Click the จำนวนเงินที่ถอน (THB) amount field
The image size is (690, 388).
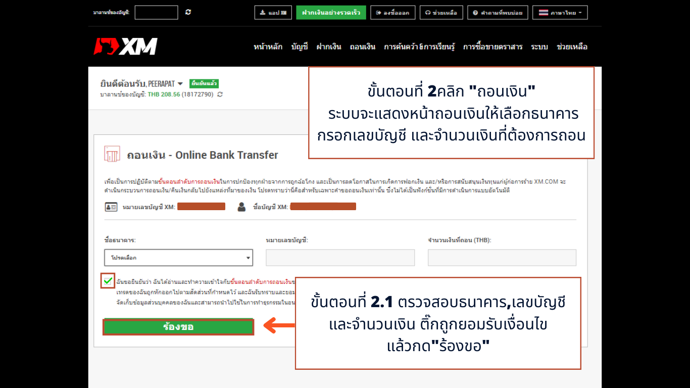click(502, 258)
